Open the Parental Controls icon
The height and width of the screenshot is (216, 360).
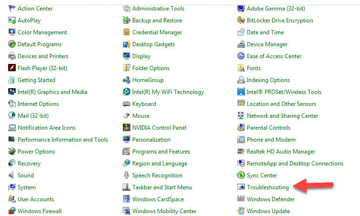click(241, 128)
